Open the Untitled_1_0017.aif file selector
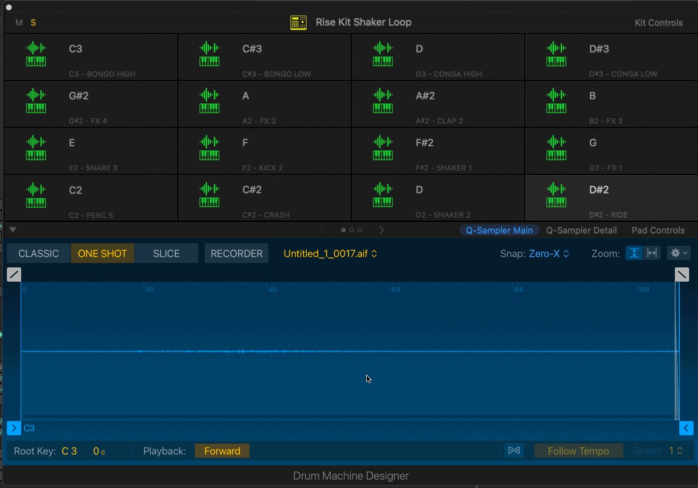Screen dimensions: 698x488 click(x=330, y=253)
